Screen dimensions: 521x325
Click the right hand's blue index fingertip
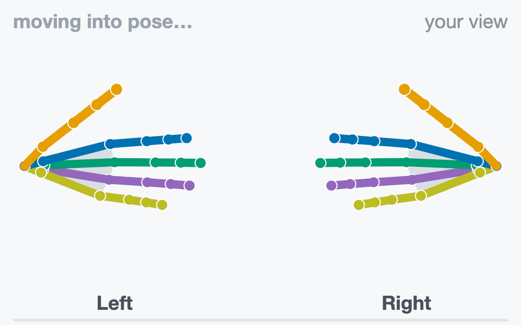pyautogui.click(x=335, y=138)
